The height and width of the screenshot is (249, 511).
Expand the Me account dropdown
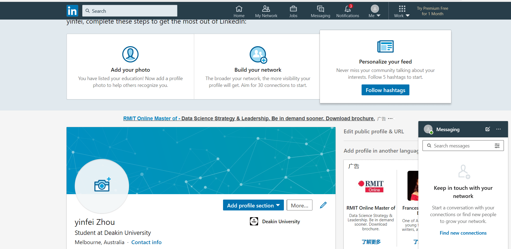coord(375,11)
